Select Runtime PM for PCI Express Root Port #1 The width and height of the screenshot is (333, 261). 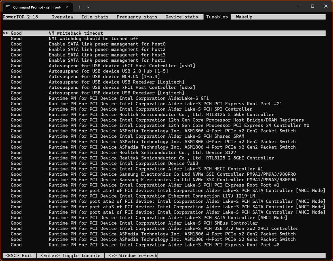(164, 185)
